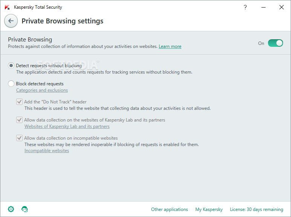Screen dimensions: 291x217
Task: Toggle Allow data collection on Kaspersky Lab websites
Action: click(x=20, y=120)
